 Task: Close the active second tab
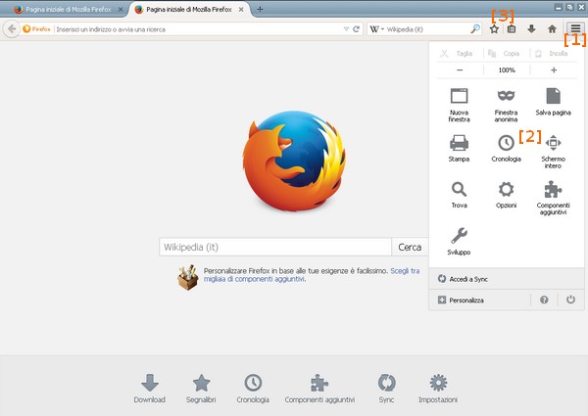click(241, 10)
